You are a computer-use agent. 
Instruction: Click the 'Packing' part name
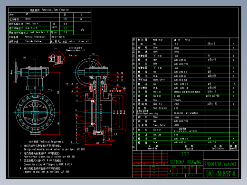pyautogui.click(x=157, y=92)
